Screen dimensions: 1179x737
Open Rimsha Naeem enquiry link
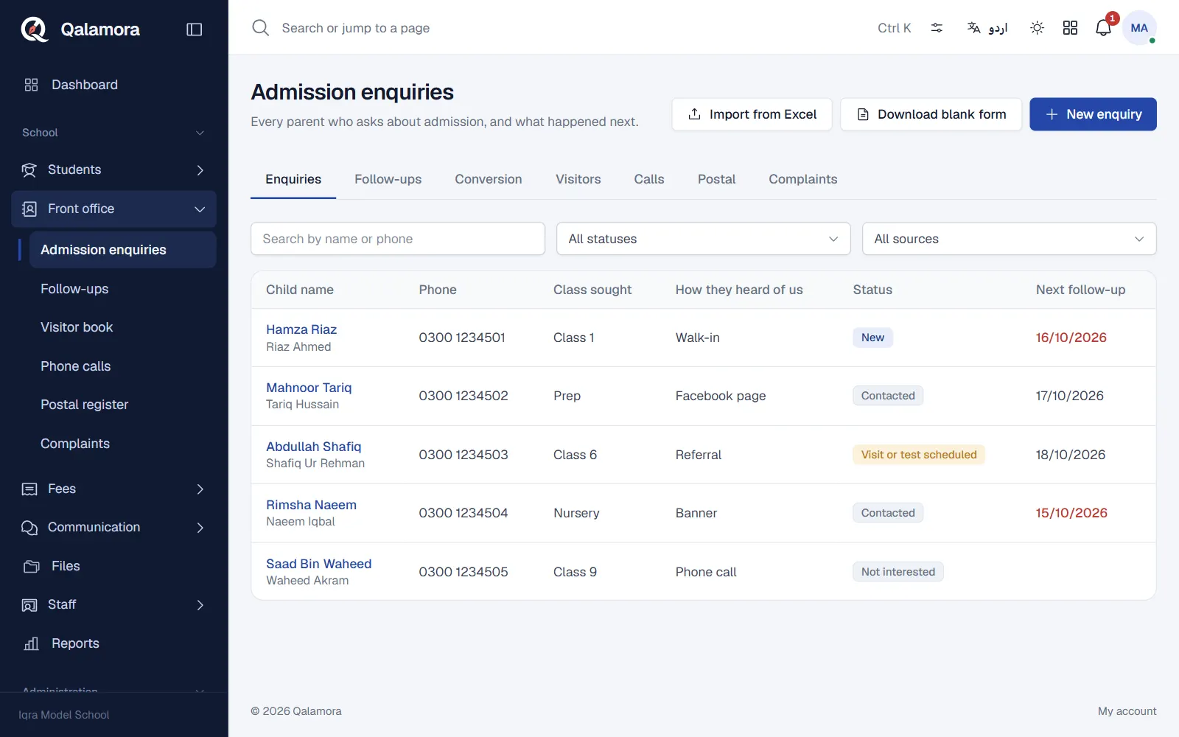point(311,505)
